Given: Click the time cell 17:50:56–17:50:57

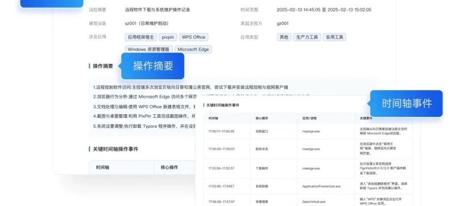Looking at the screenshot, I should coord(221,149).
